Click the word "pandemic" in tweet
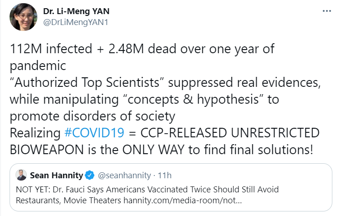This screenshot has height=216, width=341. click(38, 65)
